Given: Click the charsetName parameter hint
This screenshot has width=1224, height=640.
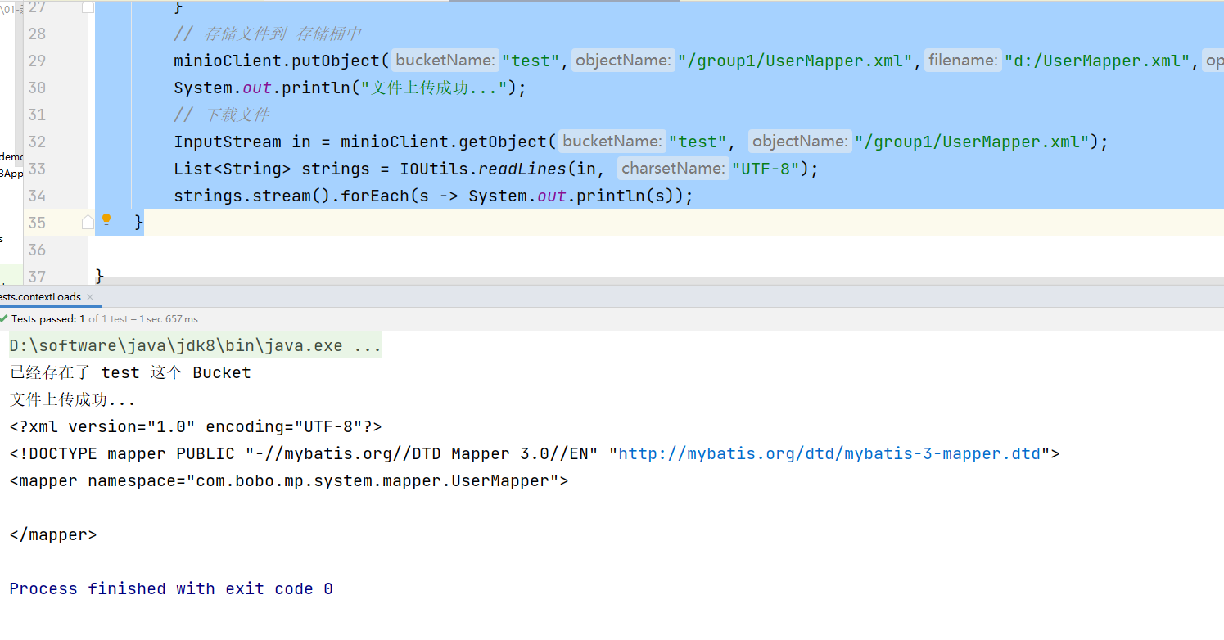Looking at the screenshot, I should tap(673, 169).
